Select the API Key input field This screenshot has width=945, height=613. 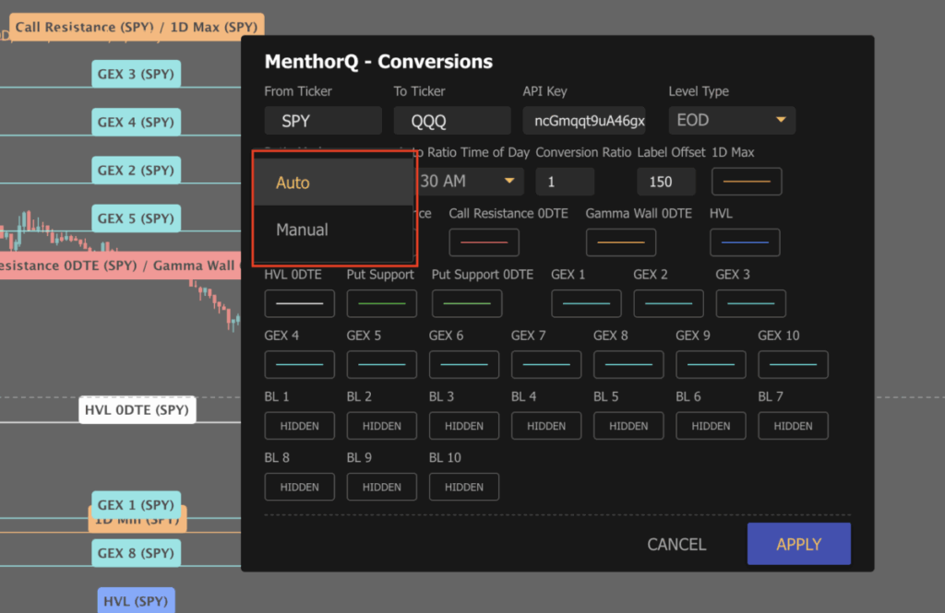tap(583, 120)
